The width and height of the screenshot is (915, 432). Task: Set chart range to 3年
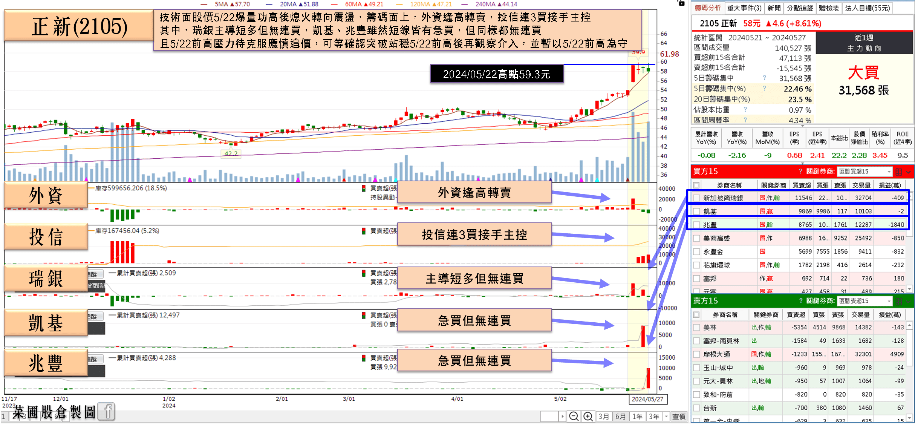654,416
